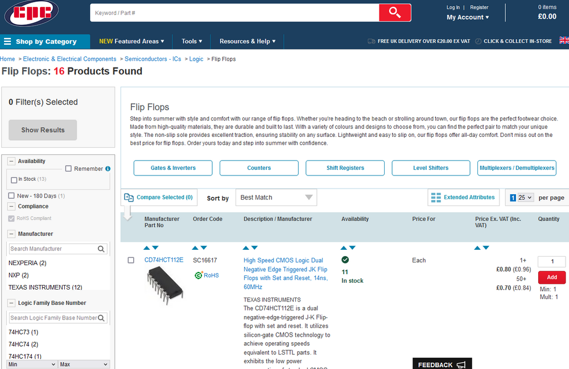
Task: Click the Extended Attributes grid icon
Action: coord(436,198)
